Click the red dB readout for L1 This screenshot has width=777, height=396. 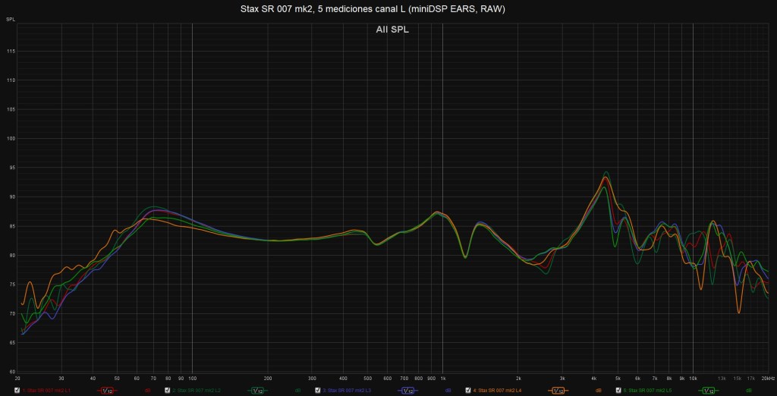(147, 391)
